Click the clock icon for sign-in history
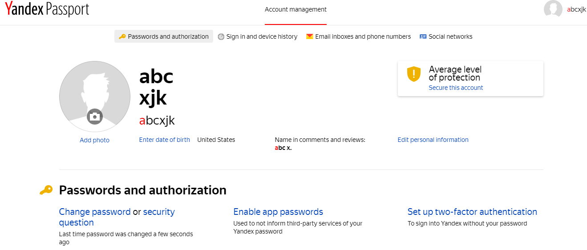 [221, 37]
